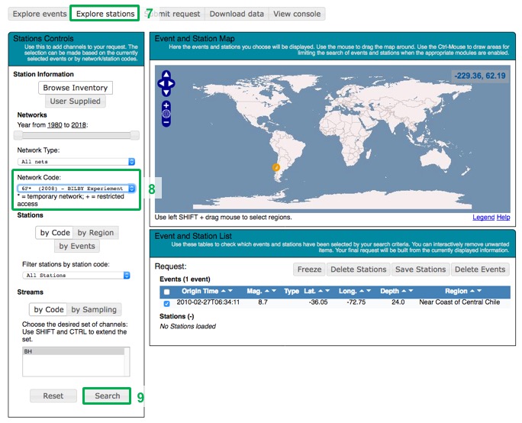Switch to the Explore events tab
This screenshot has height=423, width=522.
[40, 14]
